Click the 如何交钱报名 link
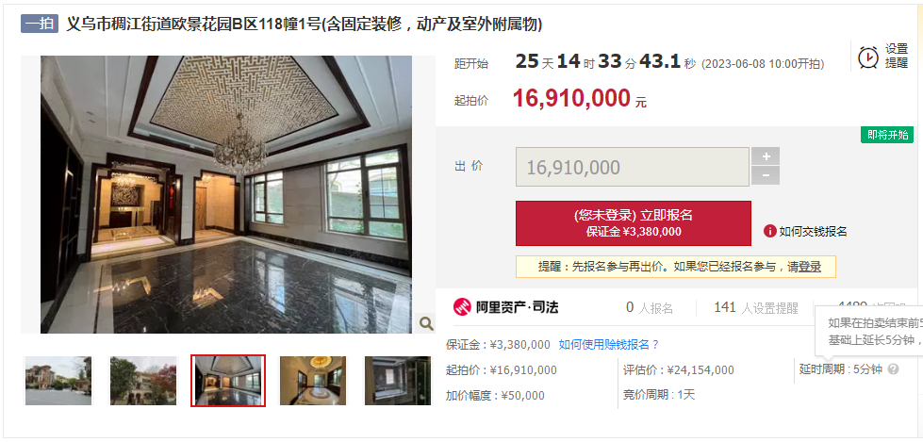 tap(813, 231)
